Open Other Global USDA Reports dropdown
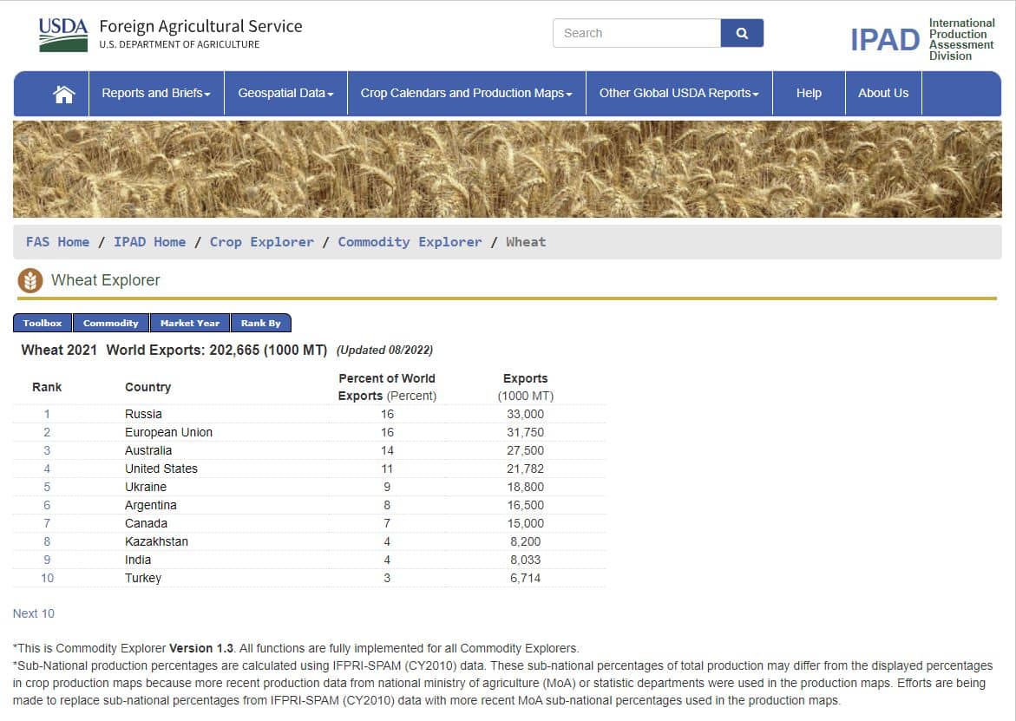Image resolution: width=1016 pixels, height=721 pixels. tap(678, 94)
